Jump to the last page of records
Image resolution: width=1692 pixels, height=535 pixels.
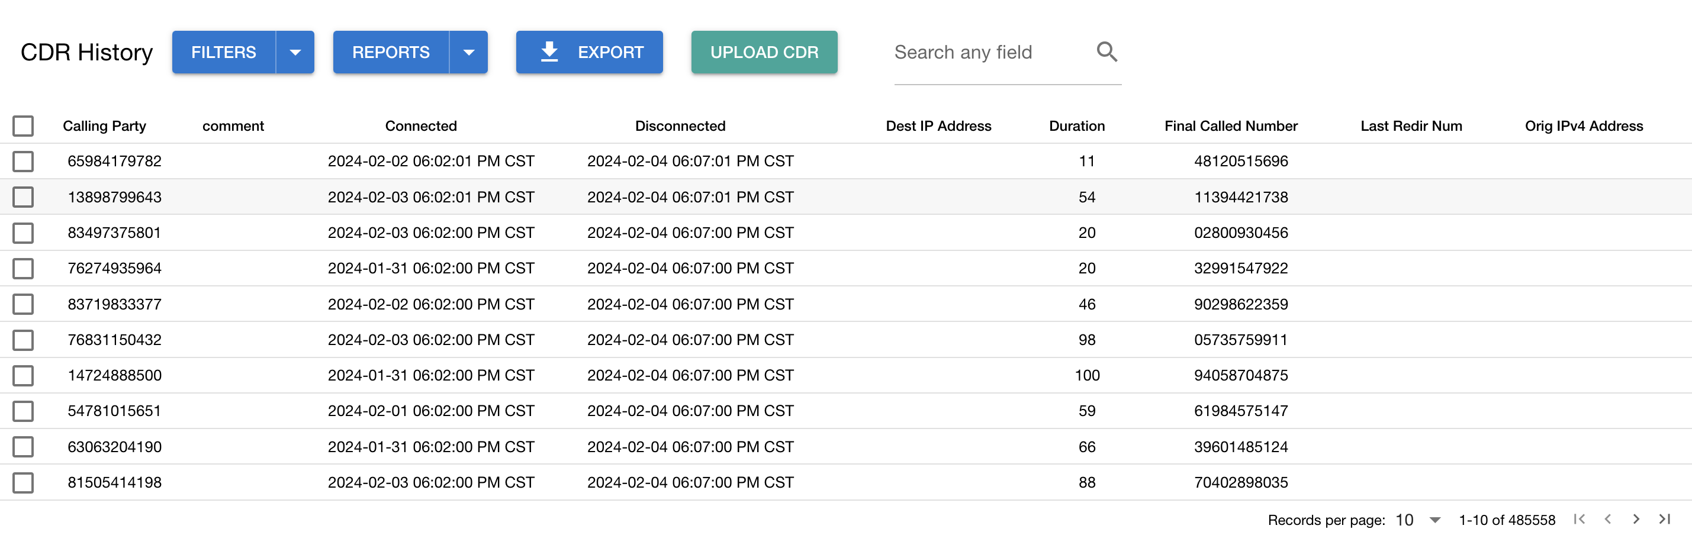(x=1664, y=519)
